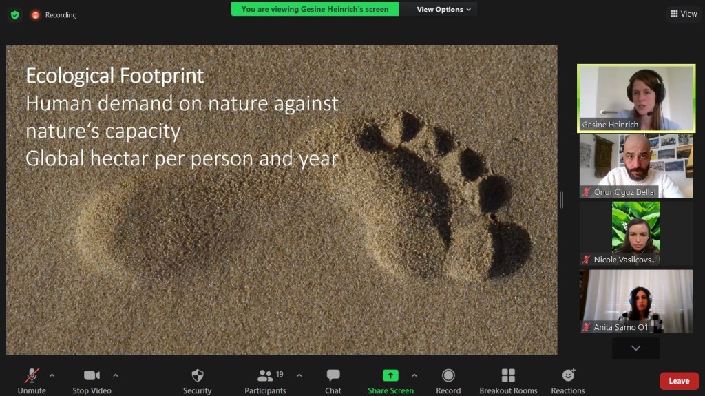Image resolution: width=705 pixels, height=396 pixels.
Task: Select Gesine Heinrich's video thumbnail
Action: (x=636, y=98)
